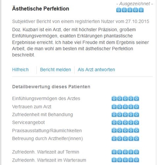Click the review body text about Doz. Kuzbari
Screen dimensions: 158x165
[80, 42]
